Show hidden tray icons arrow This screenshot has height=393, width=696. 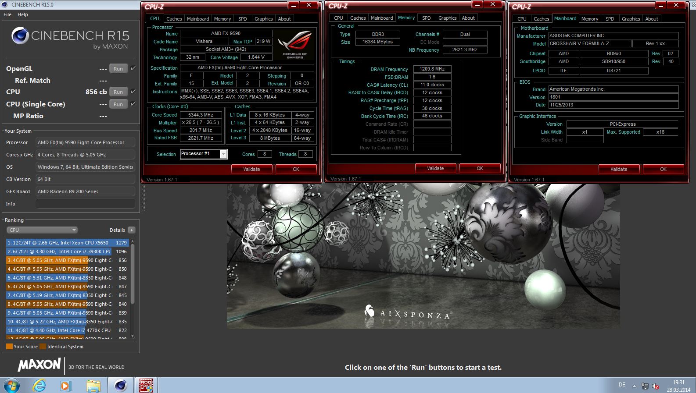point(634,386)
